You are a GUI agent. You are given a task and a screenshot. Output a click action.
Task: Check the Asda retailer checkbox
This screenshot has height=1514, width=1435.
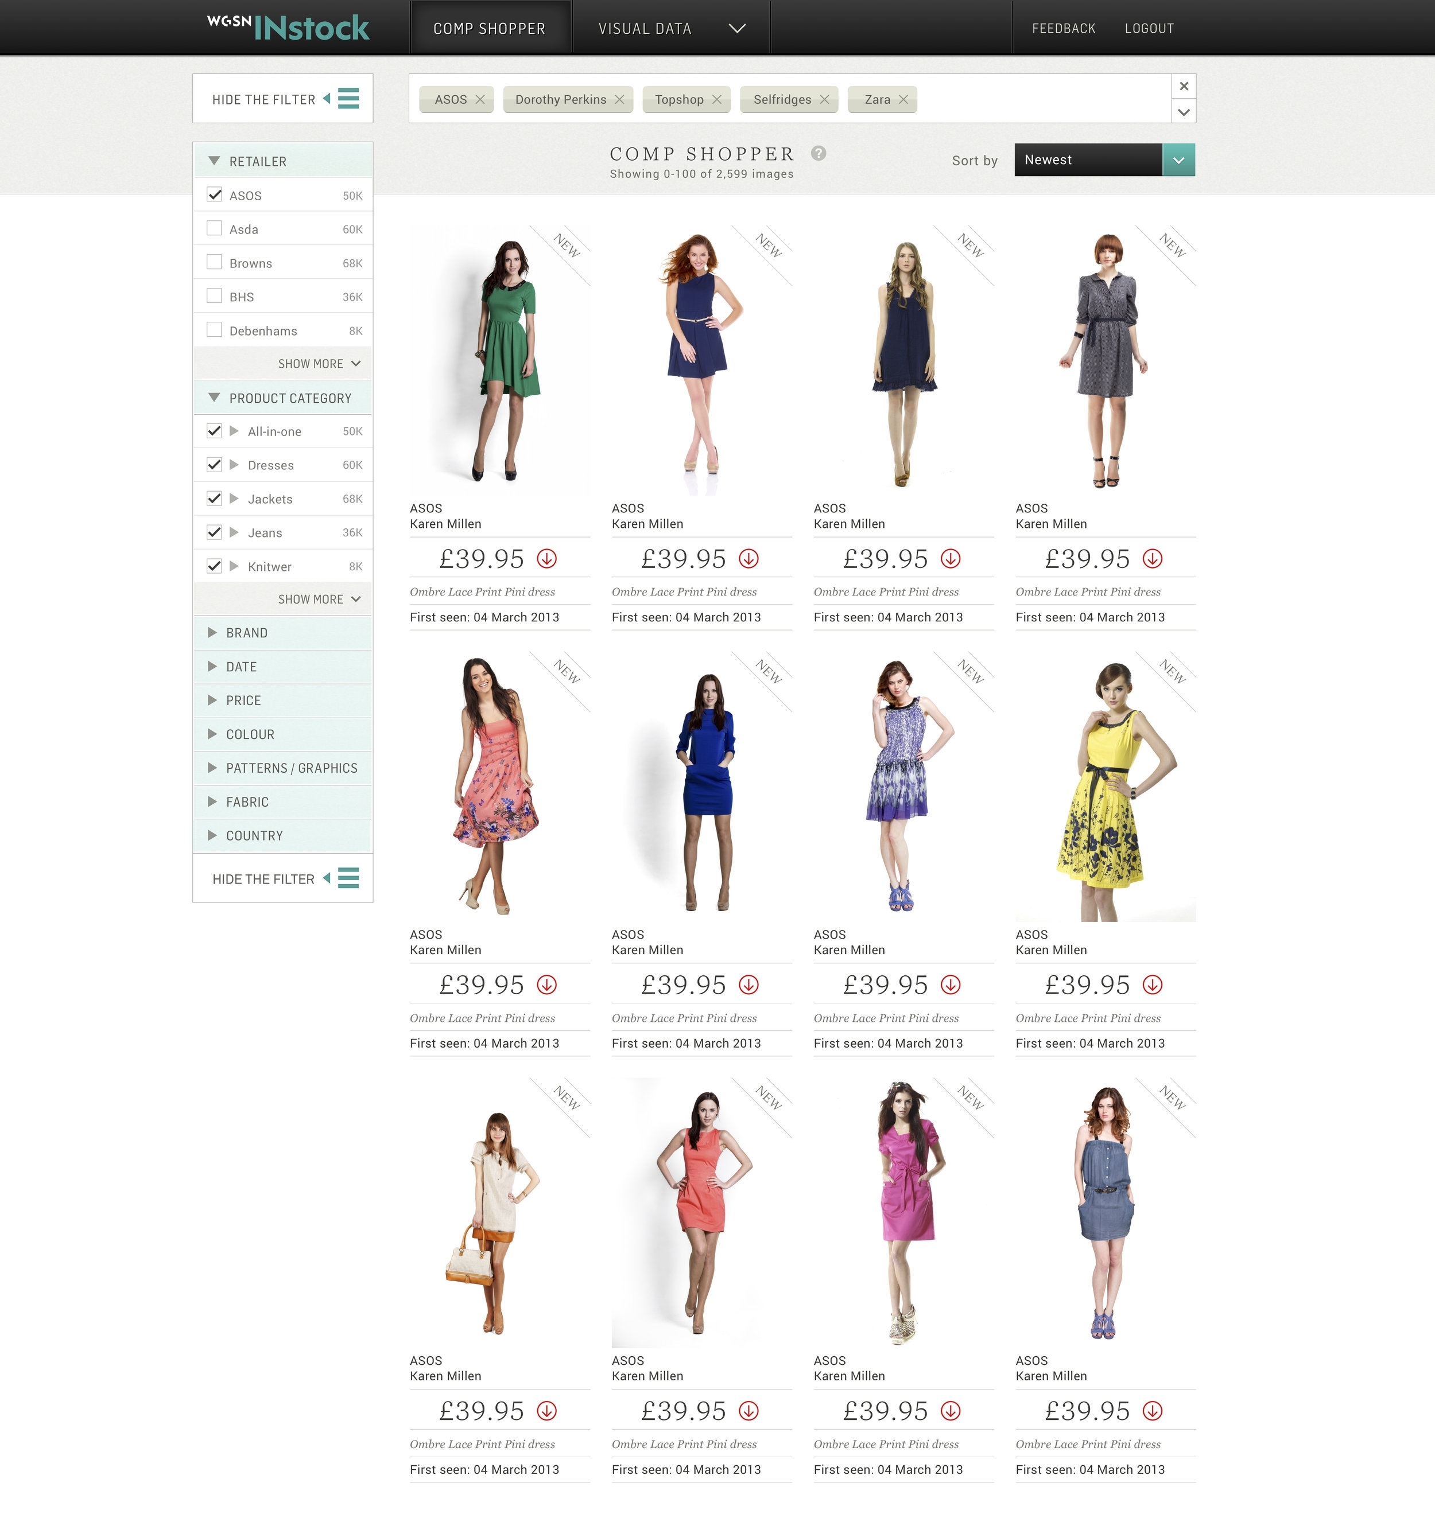click(x=214, y=229)
